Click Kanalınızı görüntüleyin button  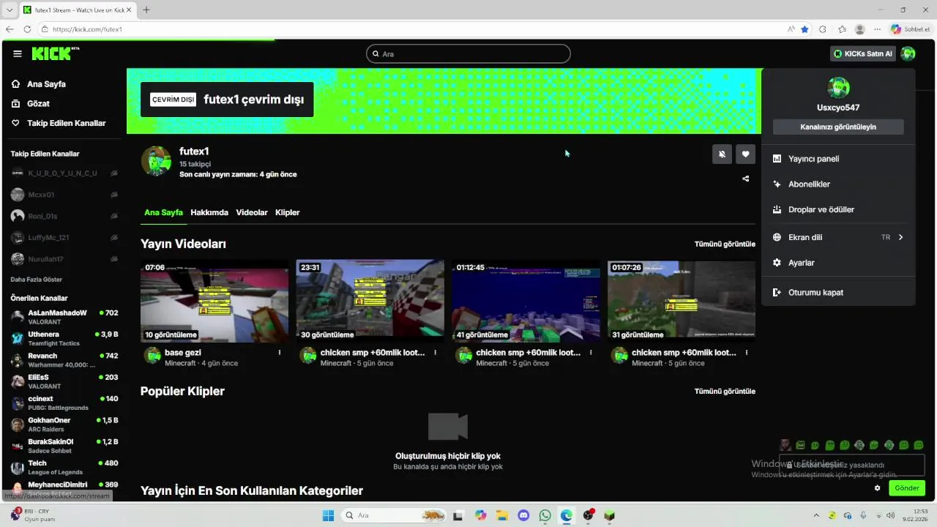click(x=838, y=127)
